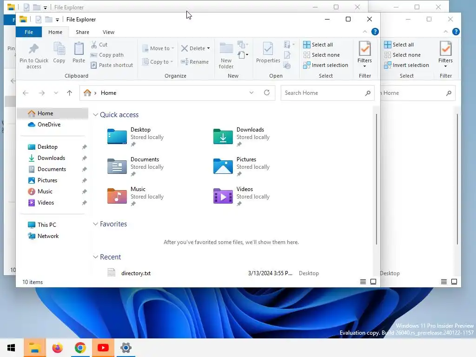Click the Refresh button in address bar
Viewport: 476px width, 357px height.
pos(267,93)
